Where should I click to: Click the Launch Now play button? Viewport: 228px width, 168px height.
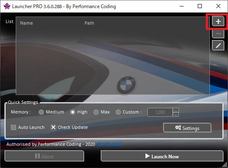[162, 156]
